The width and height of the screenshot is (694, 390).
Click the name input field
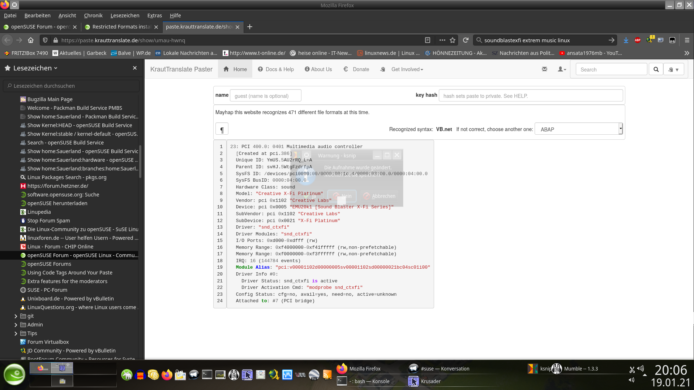pyautogui.click(x=266, y=96)
